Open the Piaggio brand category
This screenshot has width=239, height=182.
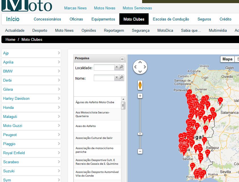point(31,144)
